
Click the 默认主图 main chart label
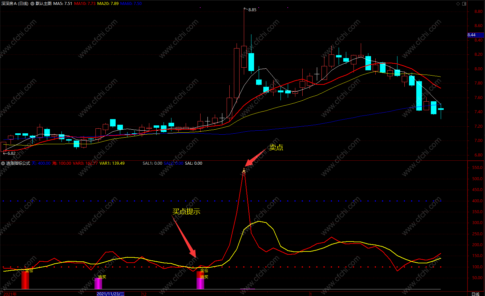coord(44,4)
